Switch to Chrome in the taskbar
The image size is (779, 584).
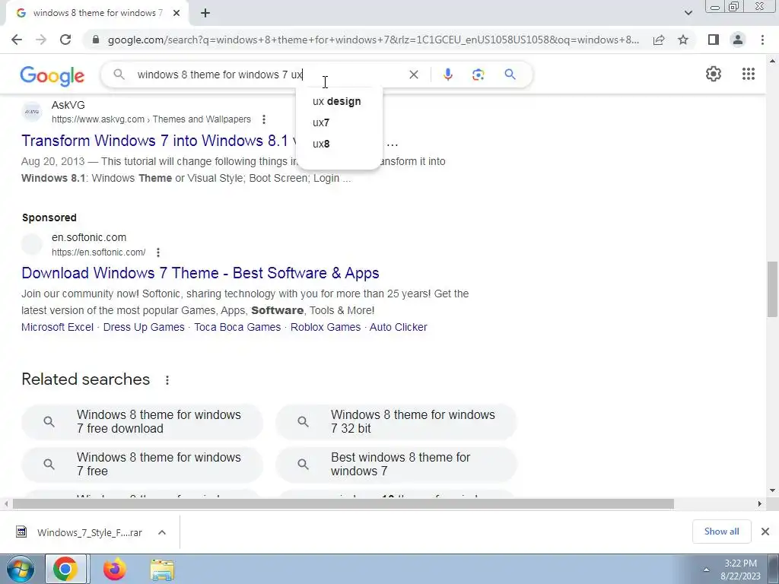coord(65,569)
